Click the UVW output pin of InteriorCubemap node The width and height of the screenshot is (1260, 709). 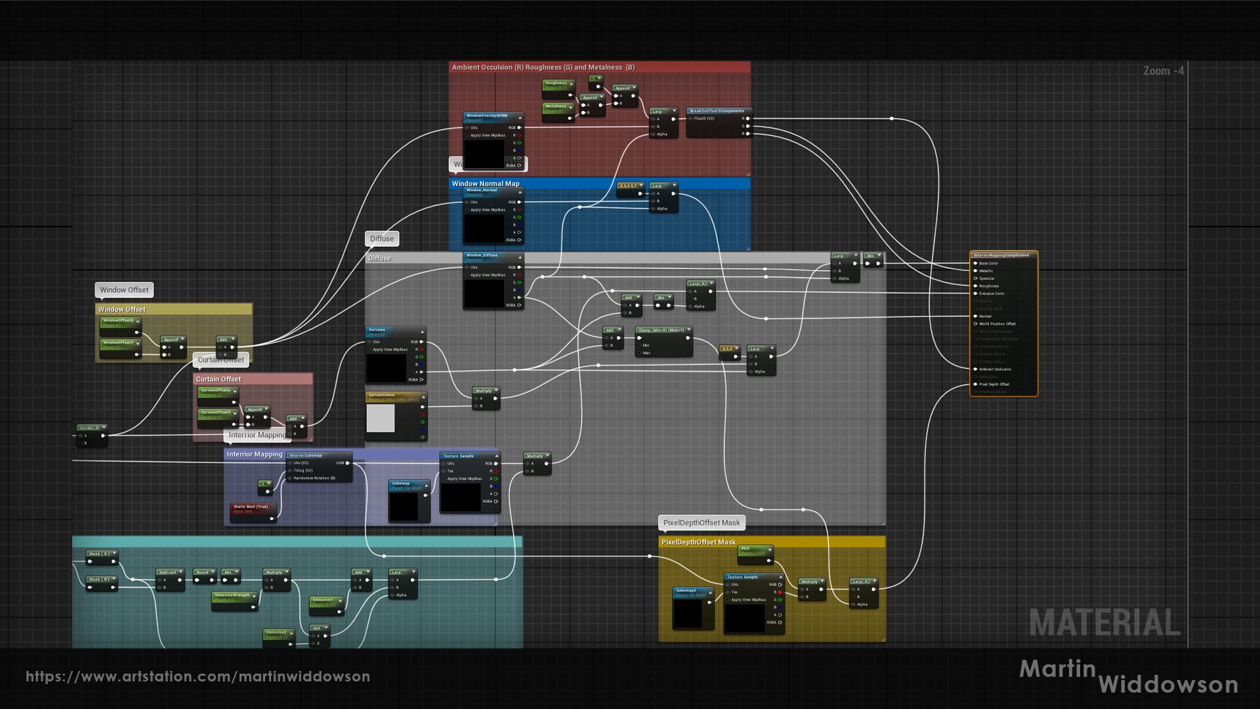pyautogui.click(x=347, y=463)
